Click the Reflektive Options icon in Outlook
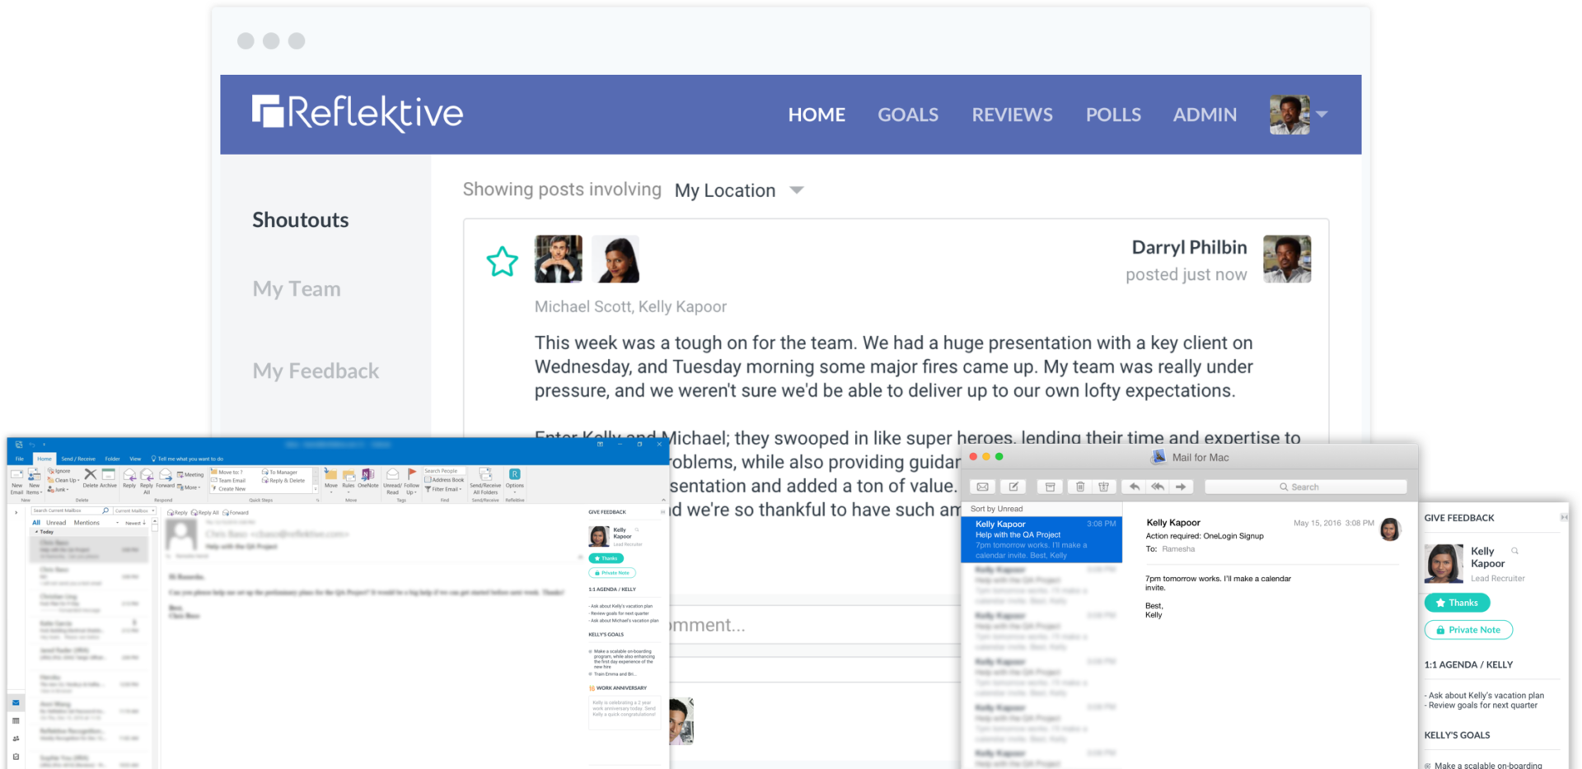This screenshot has height=769, width=1582. click(x=515, y=477)
